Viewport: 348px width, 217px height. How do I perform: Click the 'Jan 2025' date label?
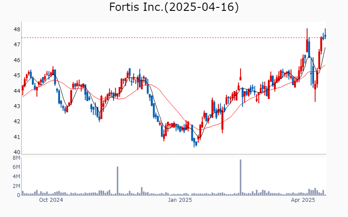180,200
